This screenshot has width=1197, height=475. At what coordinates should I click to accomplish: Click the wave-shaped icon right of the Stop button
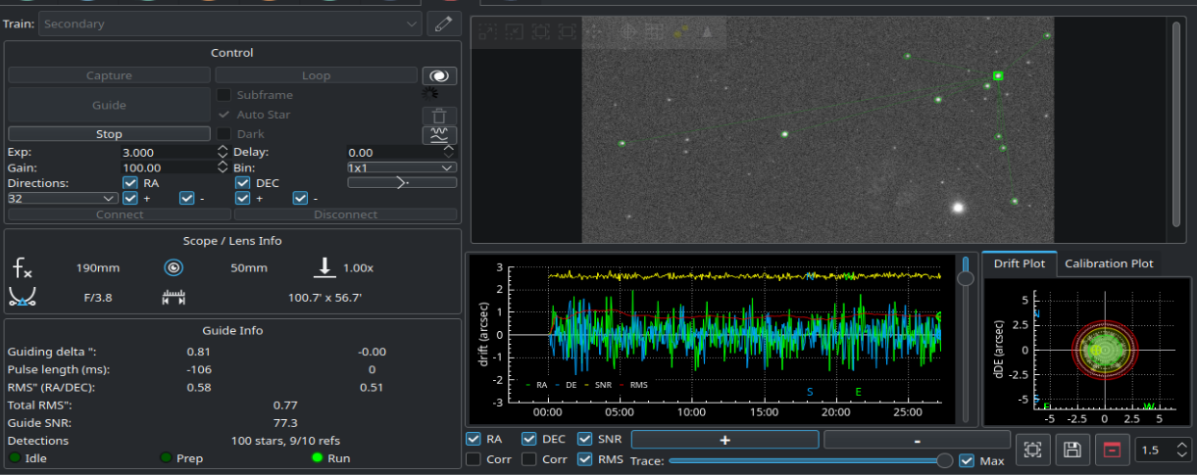(439, 135)
